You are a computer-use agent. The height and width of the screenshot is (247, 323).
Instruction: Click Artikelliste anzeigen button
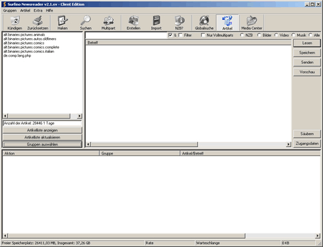(43, 130)
